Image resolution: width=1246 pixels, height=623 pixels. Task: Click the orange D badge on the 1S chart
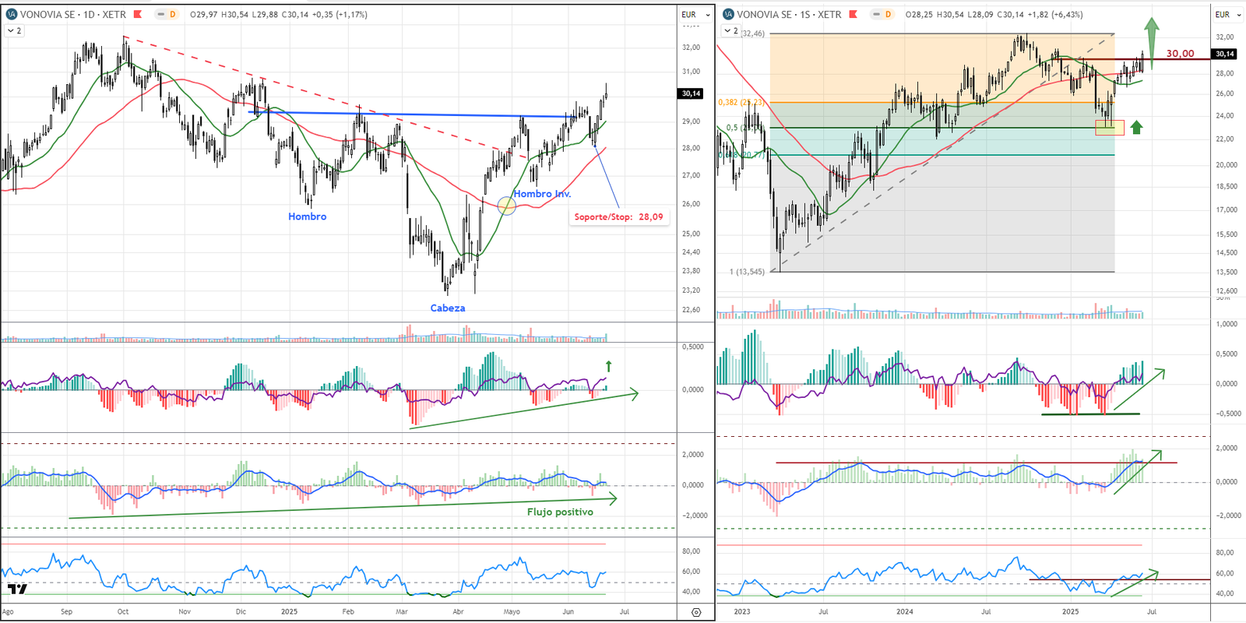click(888, 14)
